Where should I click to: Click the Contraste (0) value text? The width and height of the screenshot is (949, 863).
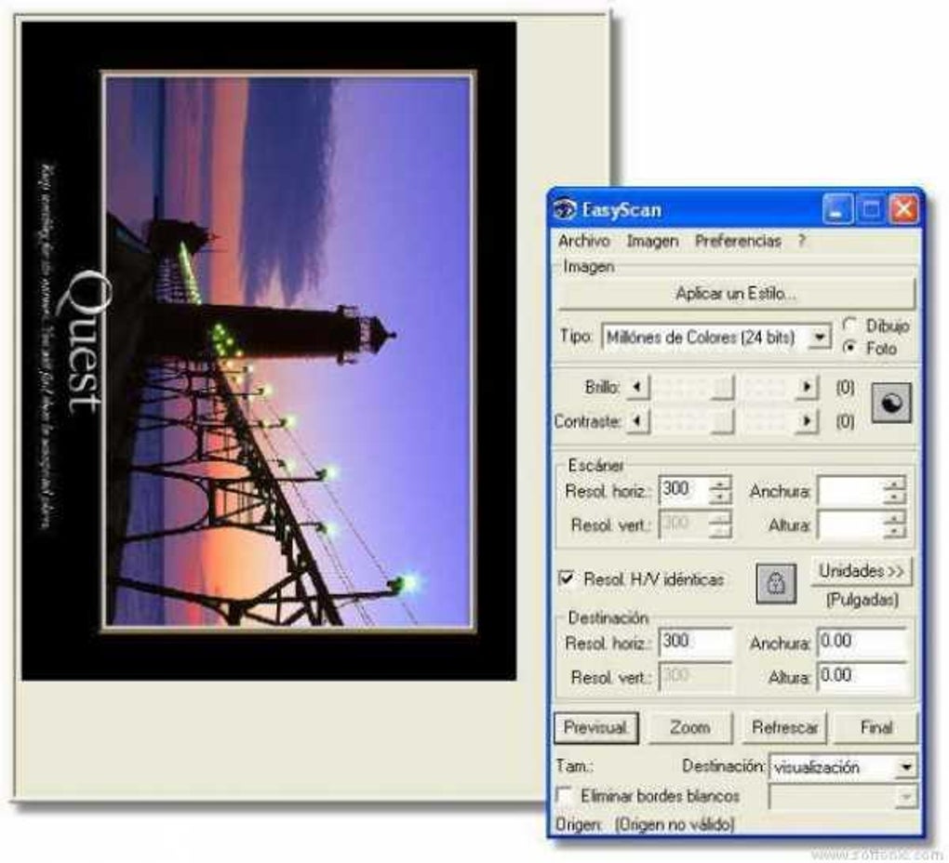click(844, 421)
